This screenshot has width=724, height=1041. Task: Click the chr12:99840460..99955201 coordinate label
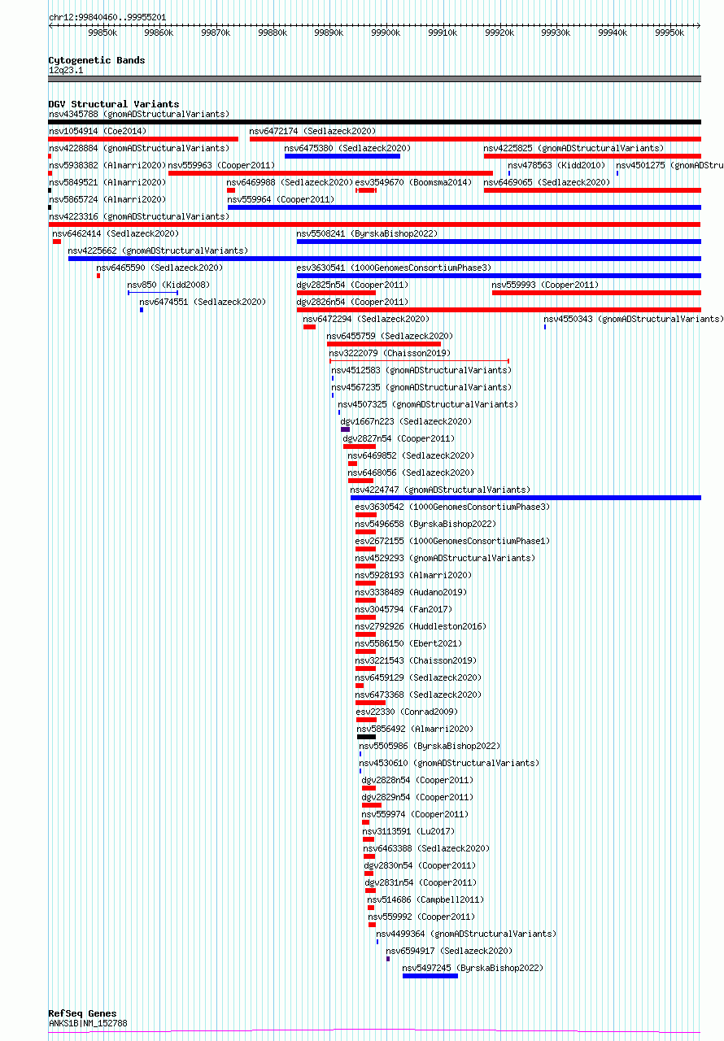107,17
